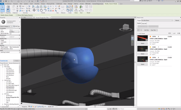
Task: Open the Architecture ribbon tab
Action: click(8, 4)
